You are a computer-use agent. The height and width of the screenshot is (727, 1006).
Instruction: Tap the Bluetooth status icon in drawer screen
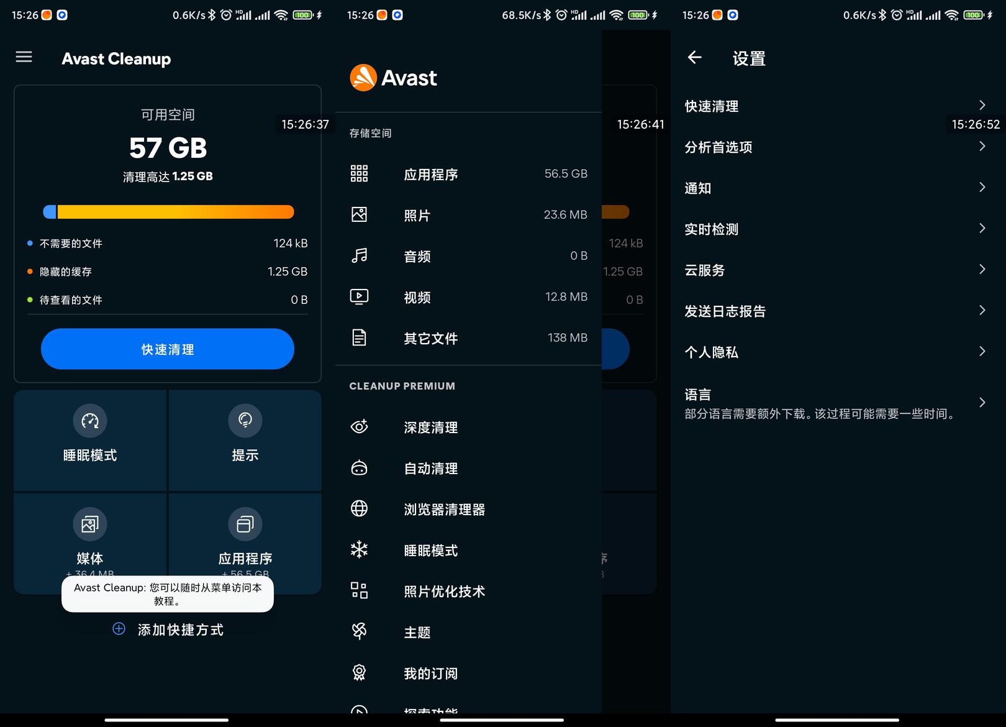[546, 15]
